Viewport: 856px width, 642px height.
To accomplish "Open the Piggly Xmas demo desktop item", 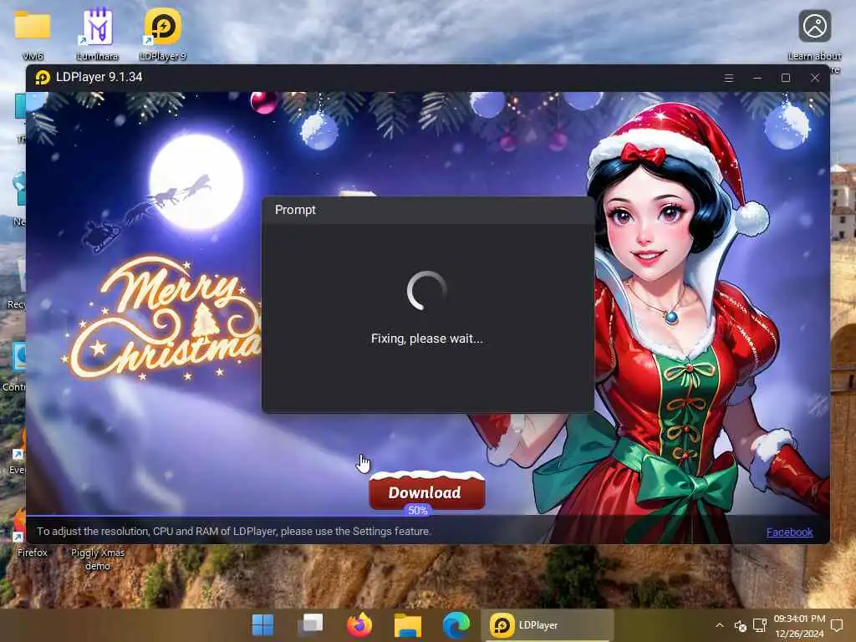I will pos(98,558).
